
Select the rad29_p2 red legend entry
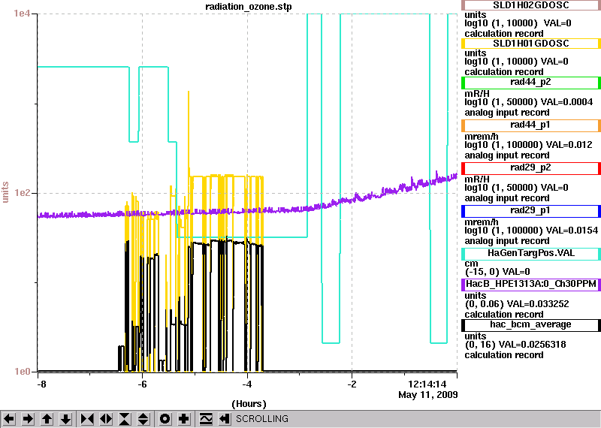pyautogui.click(x=531, y=168)
